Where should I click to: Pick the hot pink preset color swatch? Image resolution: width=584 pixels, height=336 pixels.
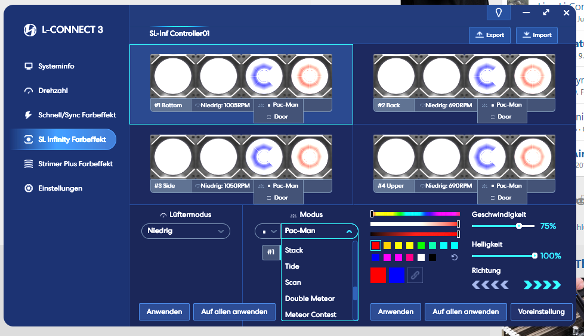coord(410,257)
